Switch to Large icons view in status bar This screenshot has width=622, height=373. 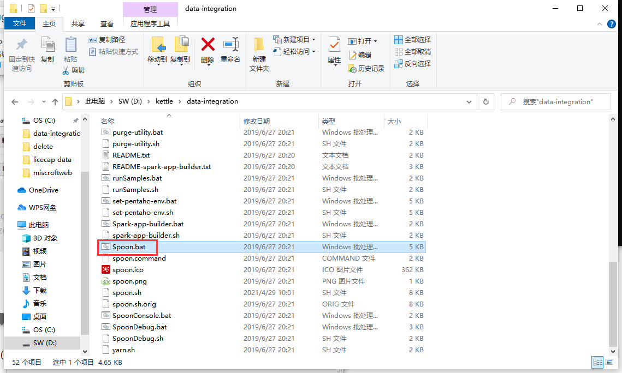tap(609, 362)
